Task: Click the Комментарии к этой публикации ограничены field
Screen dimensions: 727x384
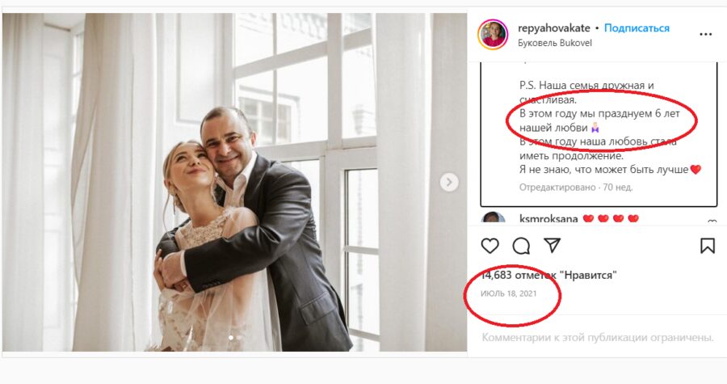Action: coord(598,338)
